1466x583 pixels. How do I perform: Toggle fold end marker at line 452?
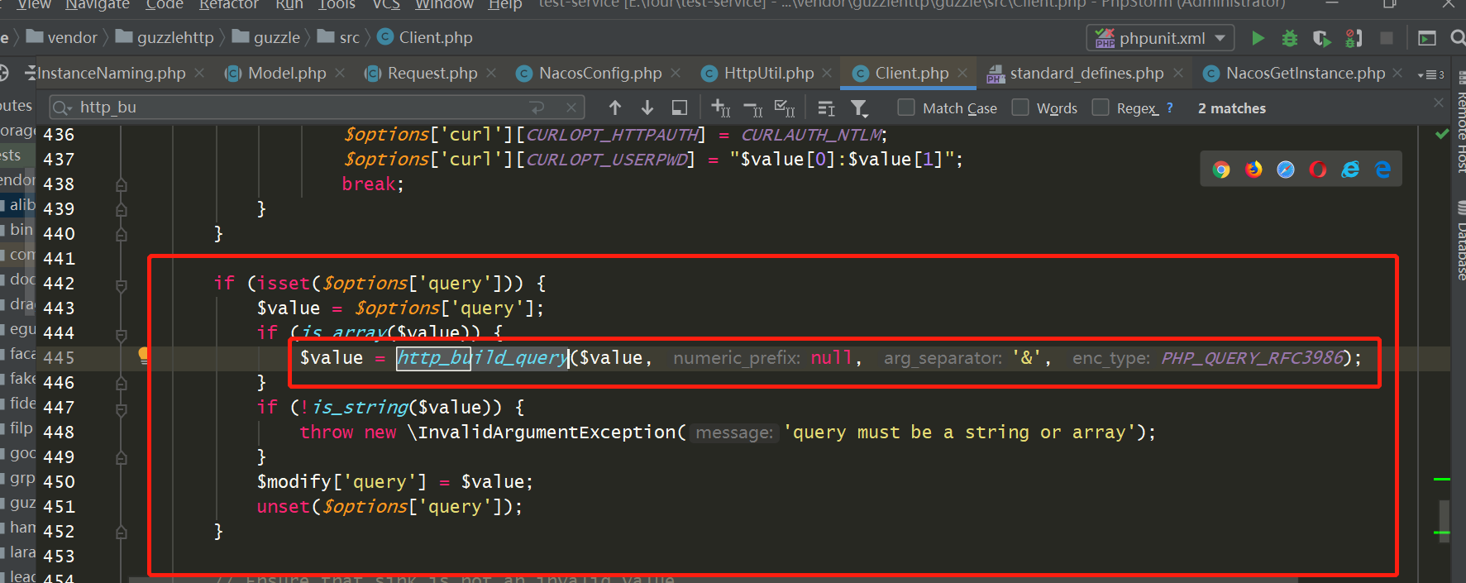click(122, 533)
